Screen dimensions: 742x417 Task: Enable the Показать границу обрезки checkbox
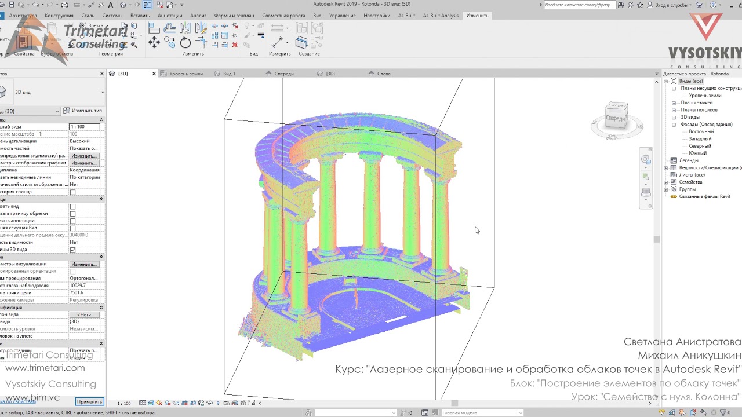[72, 214]
